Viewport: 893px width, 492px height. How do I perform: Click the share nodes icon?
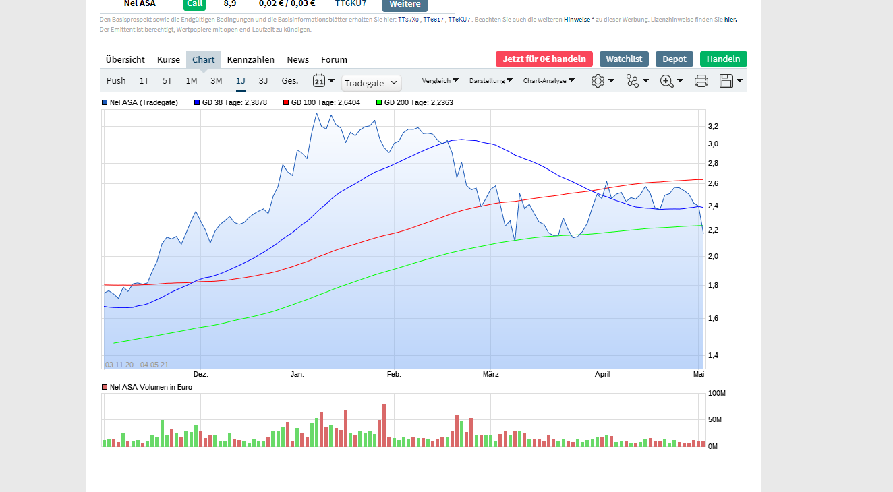pos(632,81)
